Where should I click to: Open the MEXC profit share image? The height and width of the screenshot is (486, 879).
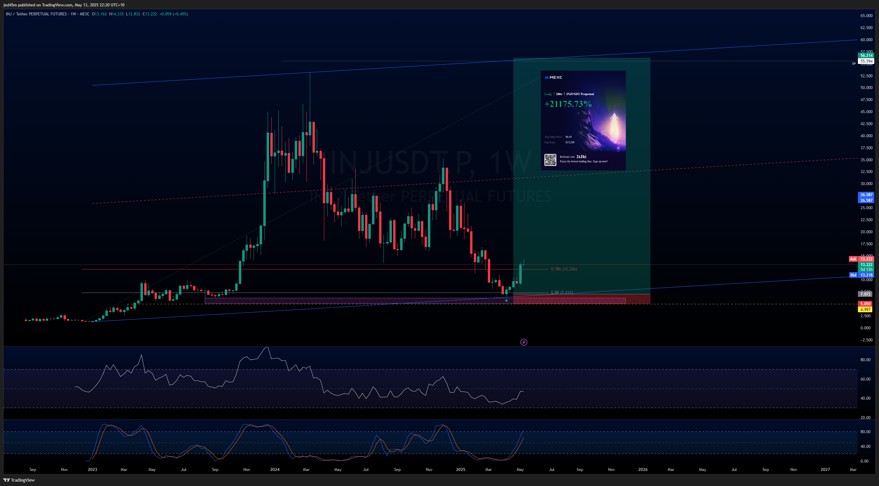(583, 120)
